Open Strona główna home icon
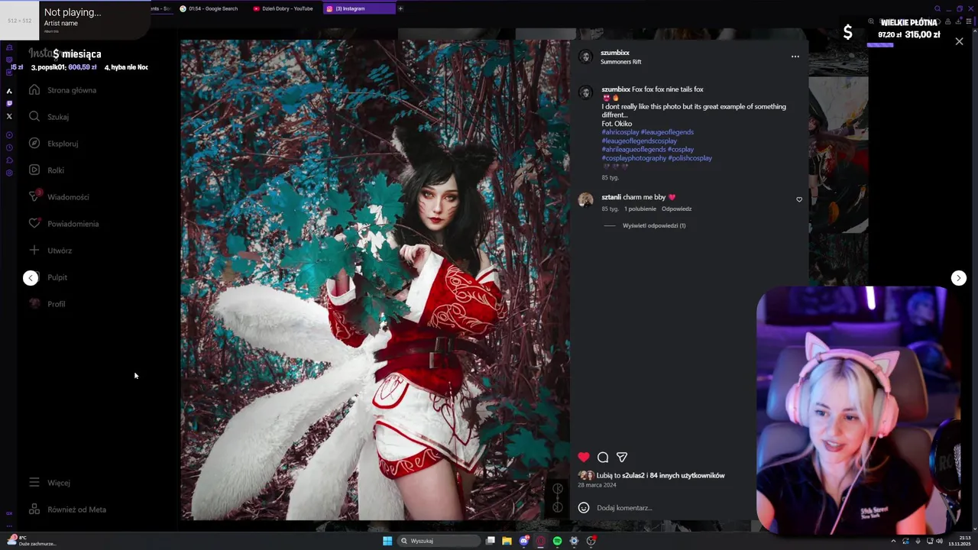This screenshot has width=978, height=550. [x=34, y=90]
